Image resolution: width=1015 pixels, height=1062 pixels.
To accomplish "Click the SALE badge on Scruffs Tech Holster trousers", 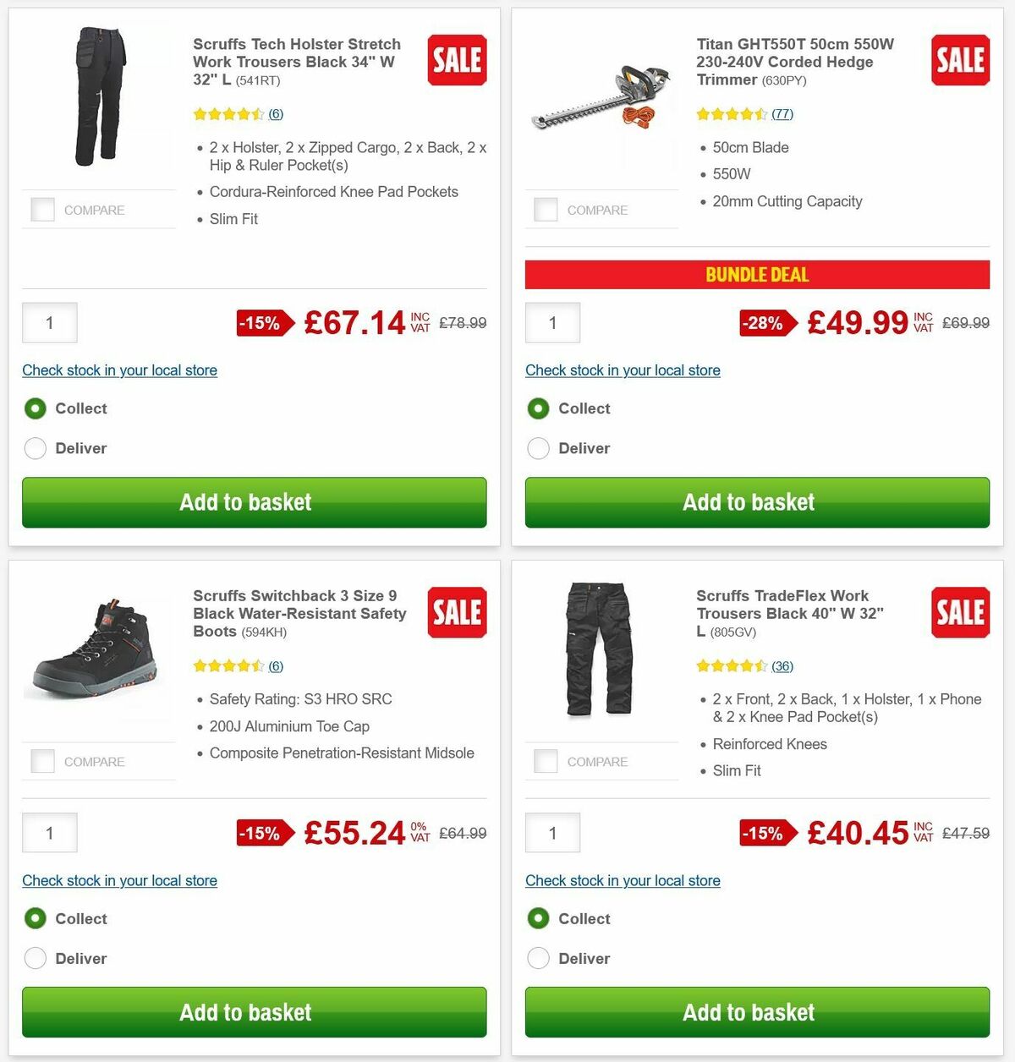I will pos(456,59).
